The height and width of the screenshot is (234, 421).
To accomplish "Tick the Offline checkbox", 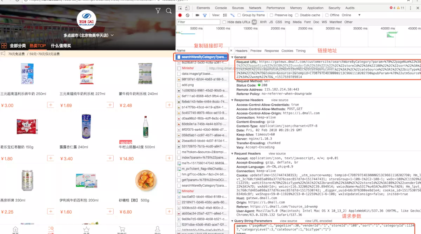I will click(327, 15).
